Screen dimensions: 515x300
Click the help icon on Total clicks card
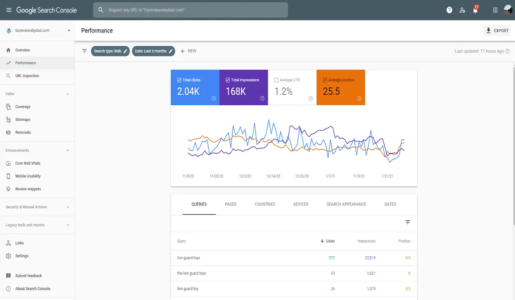(x=213, y=99)
